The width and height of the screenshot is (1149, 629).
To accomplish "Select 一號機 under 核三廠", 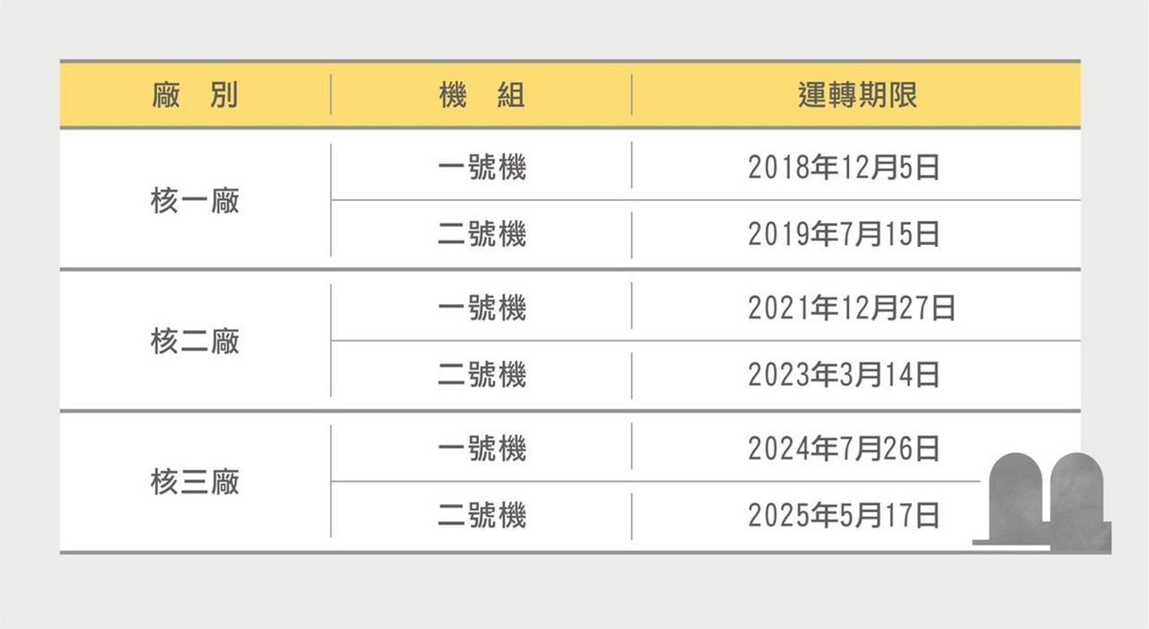I will (482, 448).
